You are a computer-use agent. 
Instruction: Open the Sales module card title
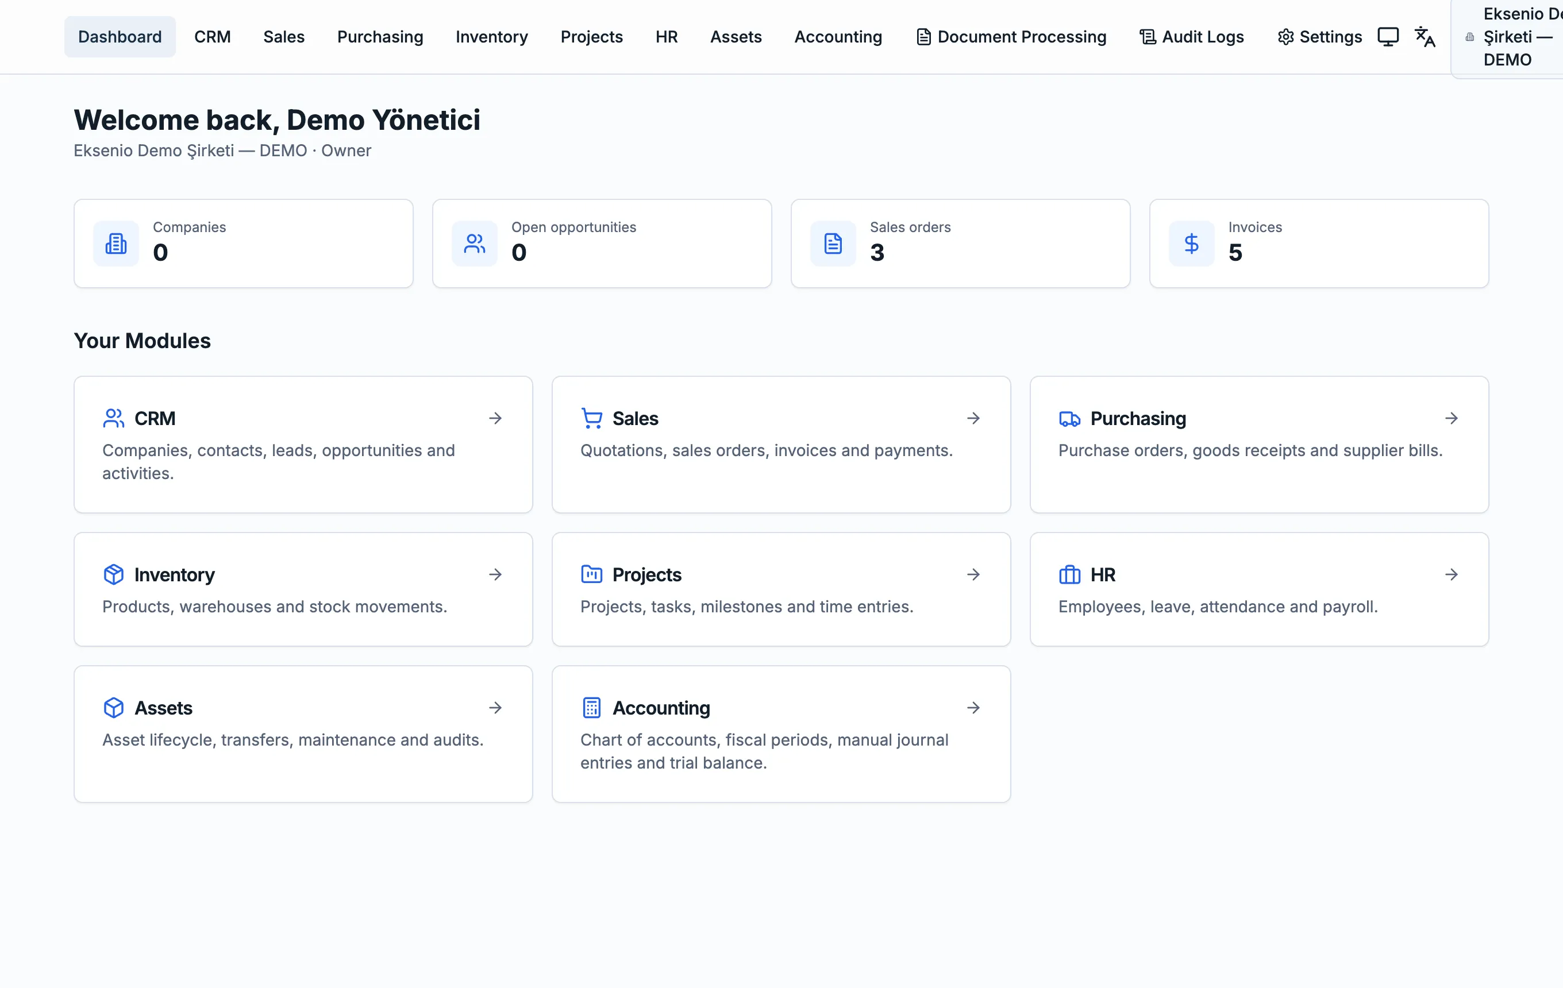tap(636, 418)
